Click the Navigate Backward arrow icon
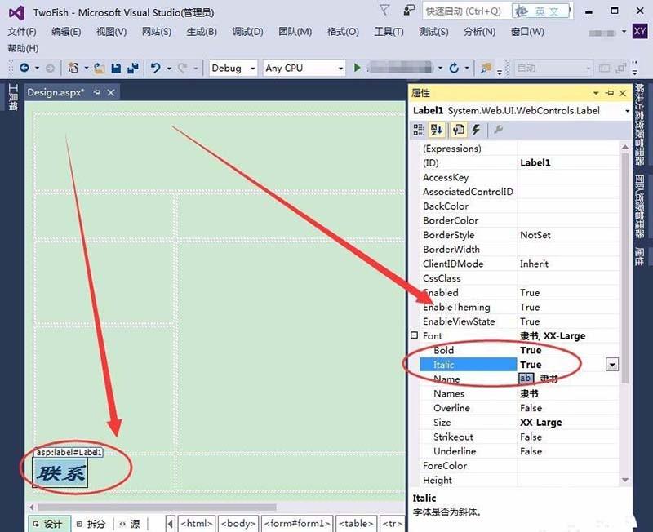The width and height of the screenshot is (653, 532). pos(23,68)
